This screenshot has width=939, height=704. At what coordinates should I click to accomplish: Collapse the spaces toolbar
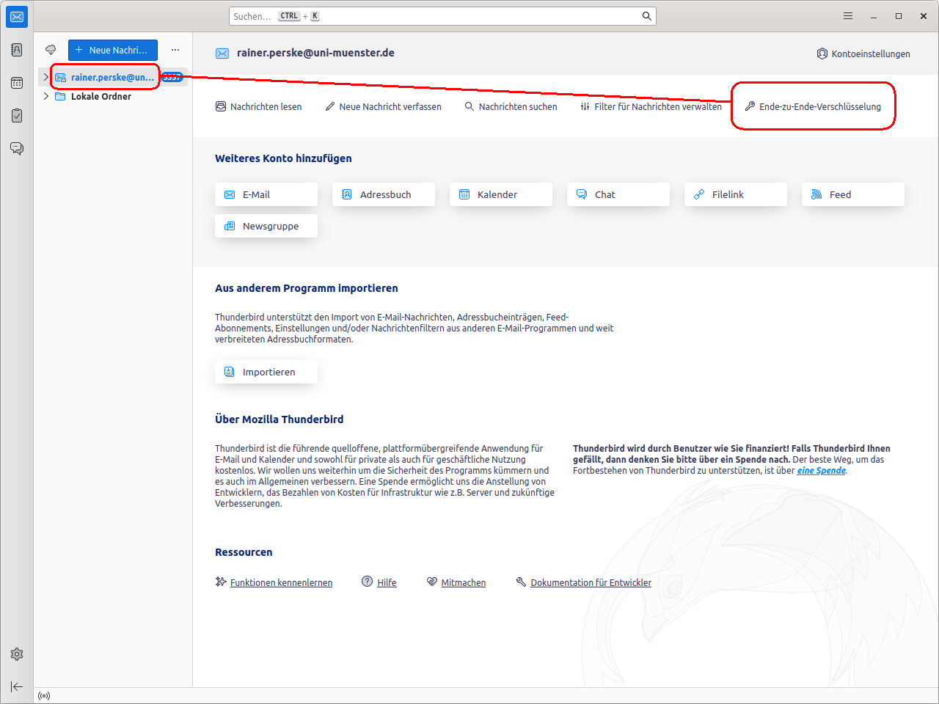pos(17,686)
